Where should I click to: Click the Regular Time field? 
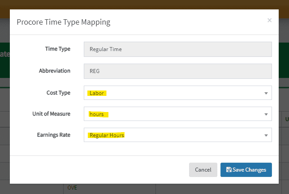click(x=177, y=49)
